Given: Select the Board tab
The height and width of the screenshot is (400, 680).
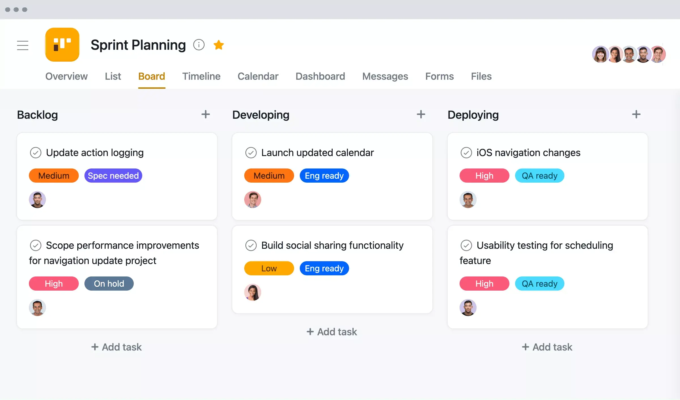Looking at the screenshot, I should coord(151,76).
